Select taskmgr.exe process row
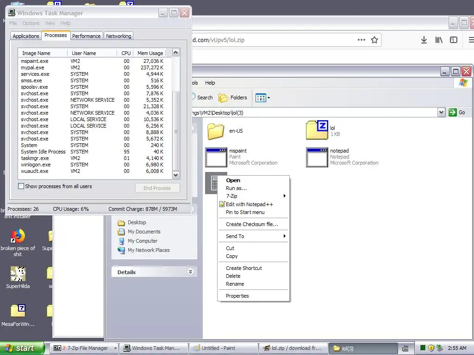Screen dimensions: 474x355 point(94,158)
